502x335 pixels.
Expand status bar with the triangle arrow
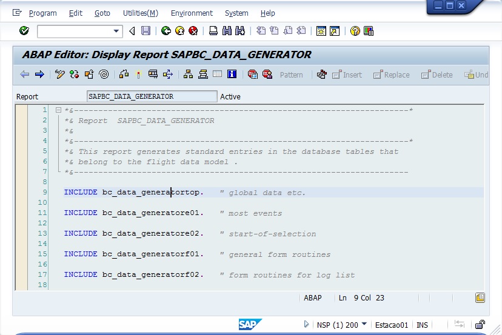tap(307, 324)
